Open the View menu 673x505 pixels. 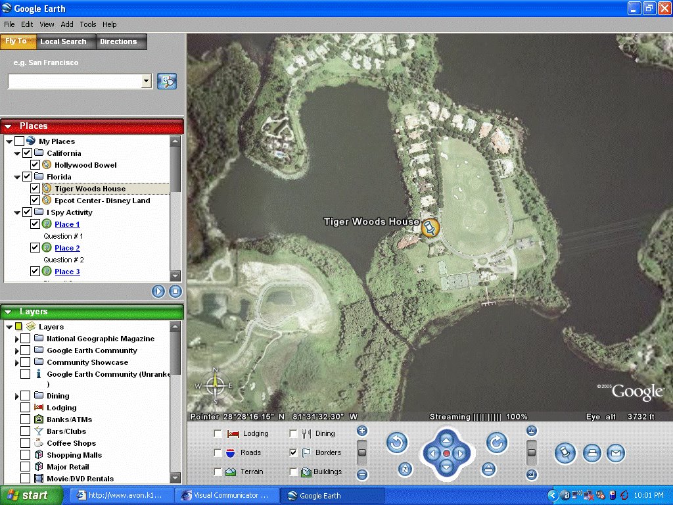tap(47, 24)
